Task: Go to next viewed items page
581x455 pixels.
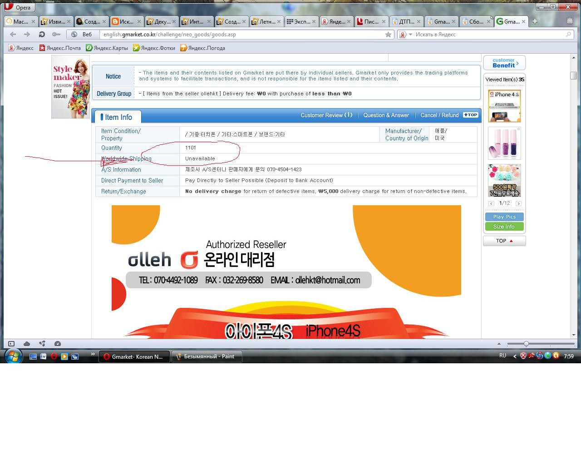Action: coord(518,203)
